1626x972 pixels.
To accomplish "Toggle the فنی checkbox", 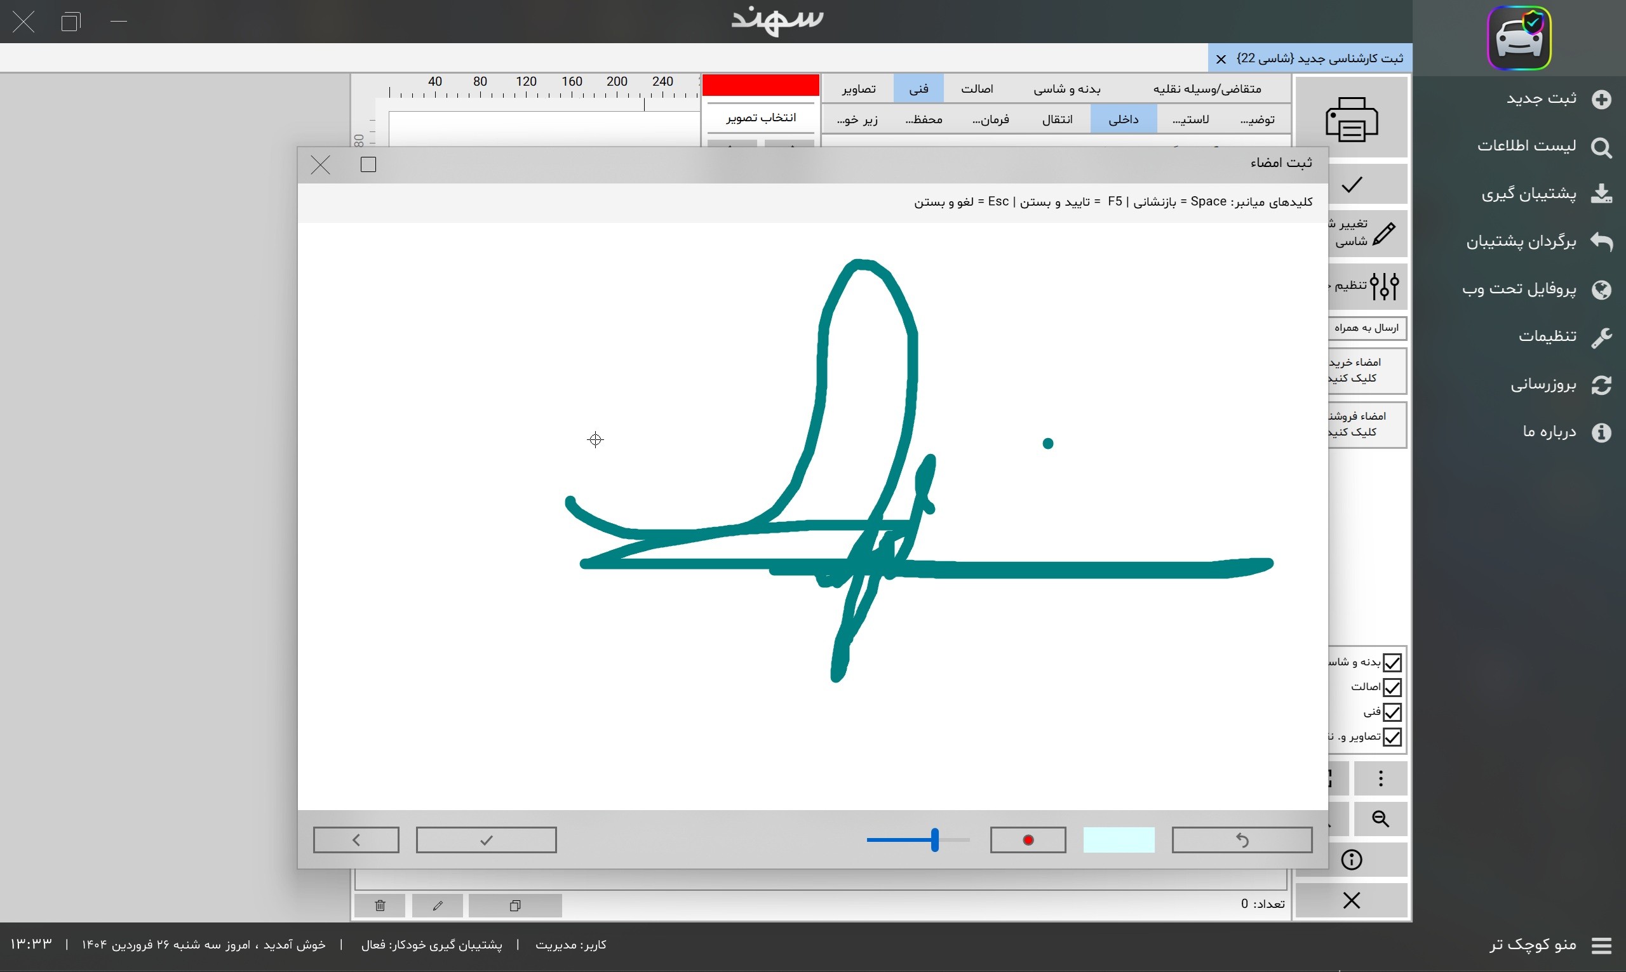I will point(1392,712).
